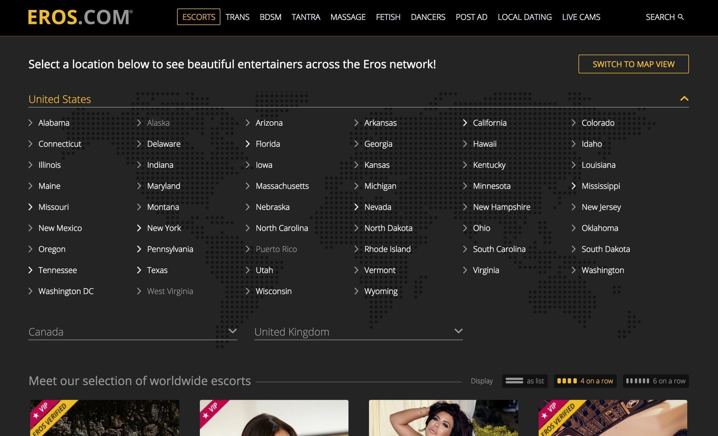The height and width of the screenshot is (436, 718).
Task: Collapse the United States section arrow
Action: pos(684,99)
